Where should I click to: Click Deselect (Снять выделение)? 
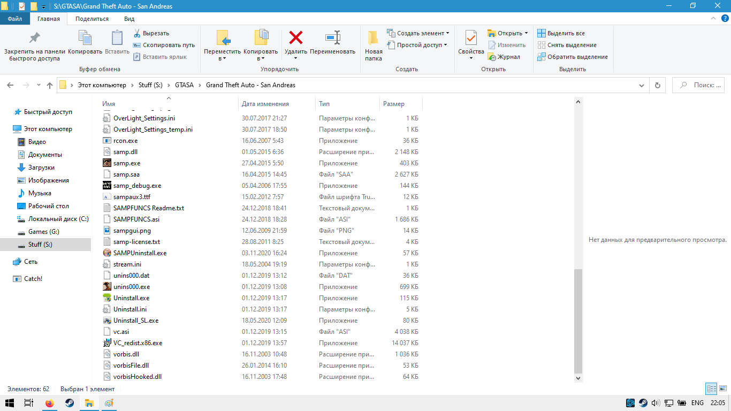pos(567,45)
